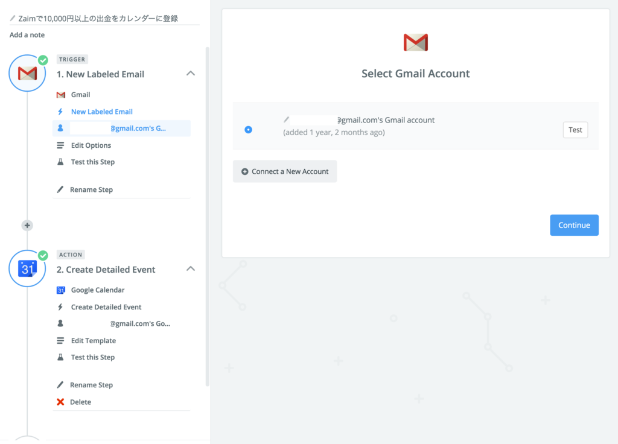Click small calendar icon beside Google Calendar
The image size is (618, 444).
coord(61,290)
